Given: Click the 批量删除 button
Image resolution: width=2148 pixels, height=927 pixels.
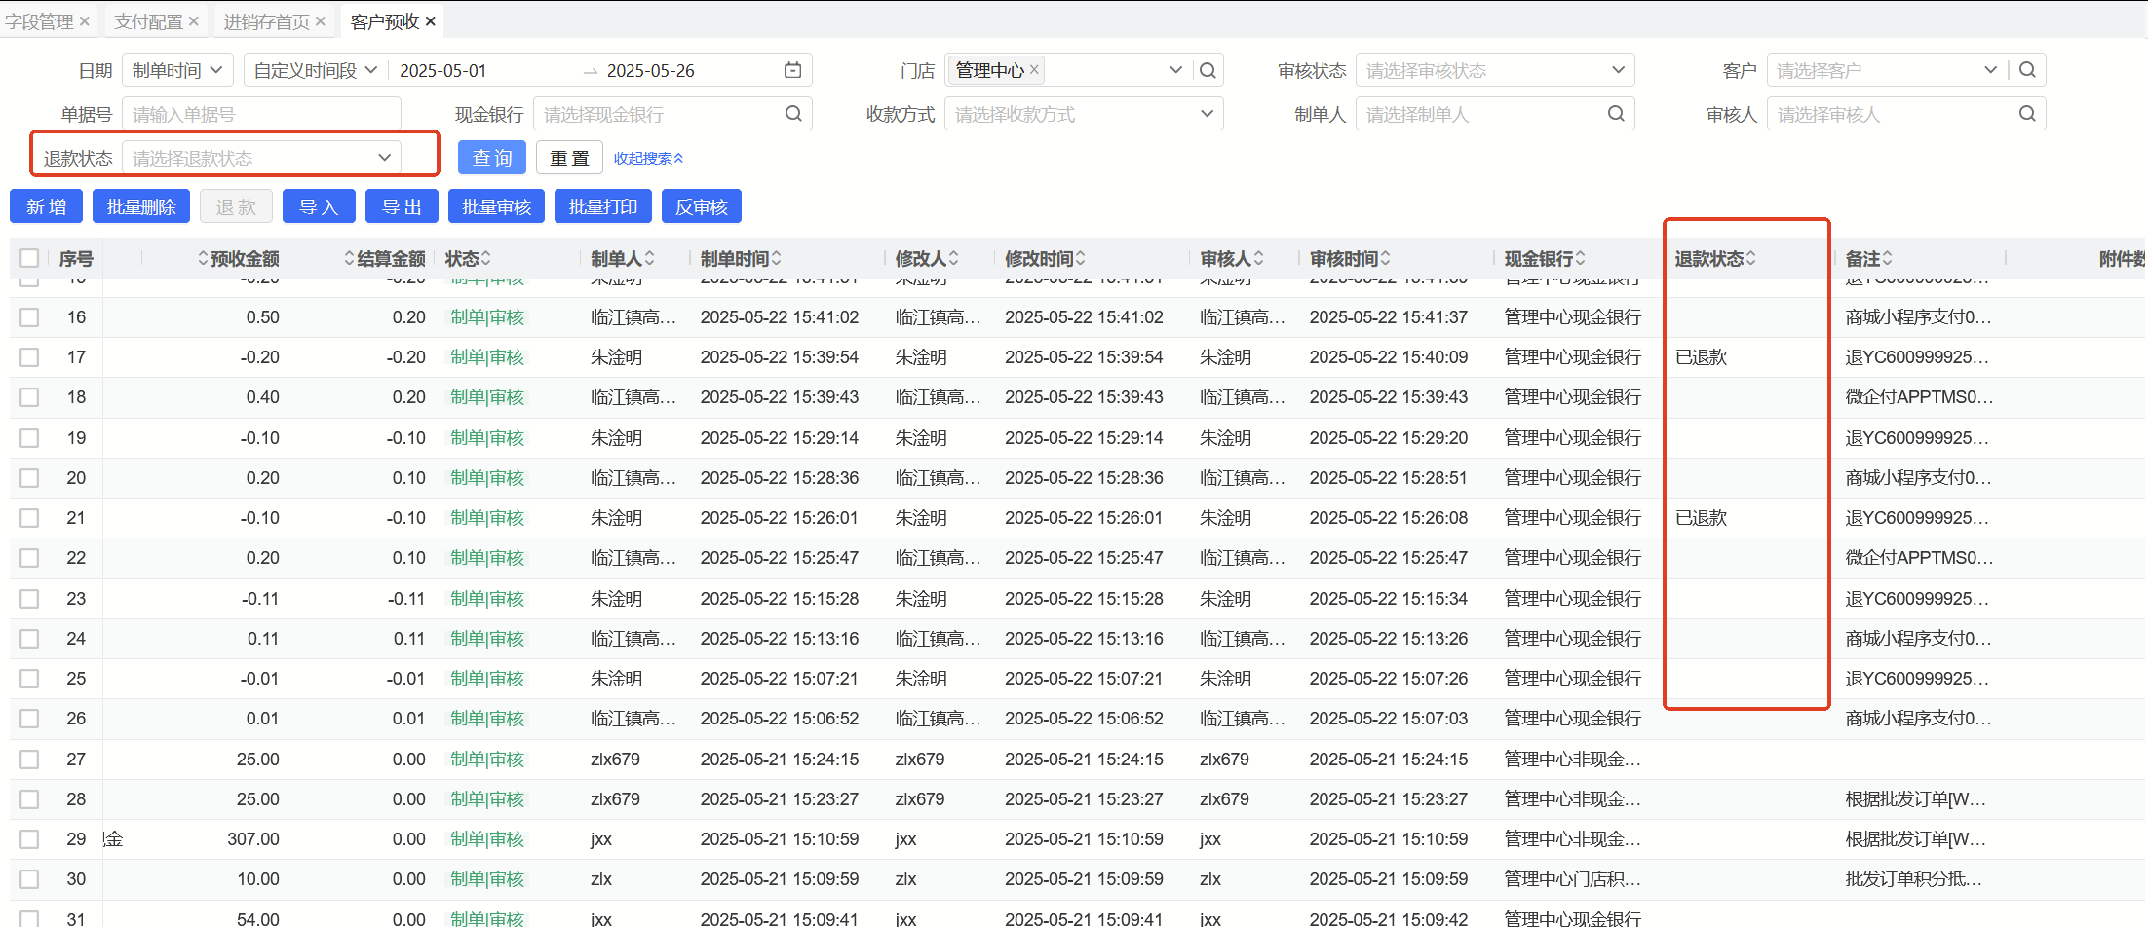Looking at the screenshot, I should click(x=141, y=206).
